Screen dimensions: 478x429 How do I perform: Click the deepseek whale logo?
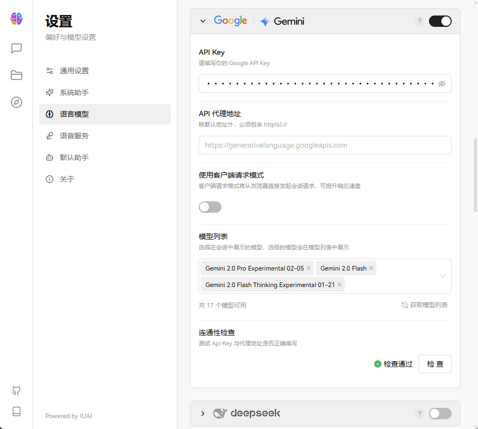(220, 414)
